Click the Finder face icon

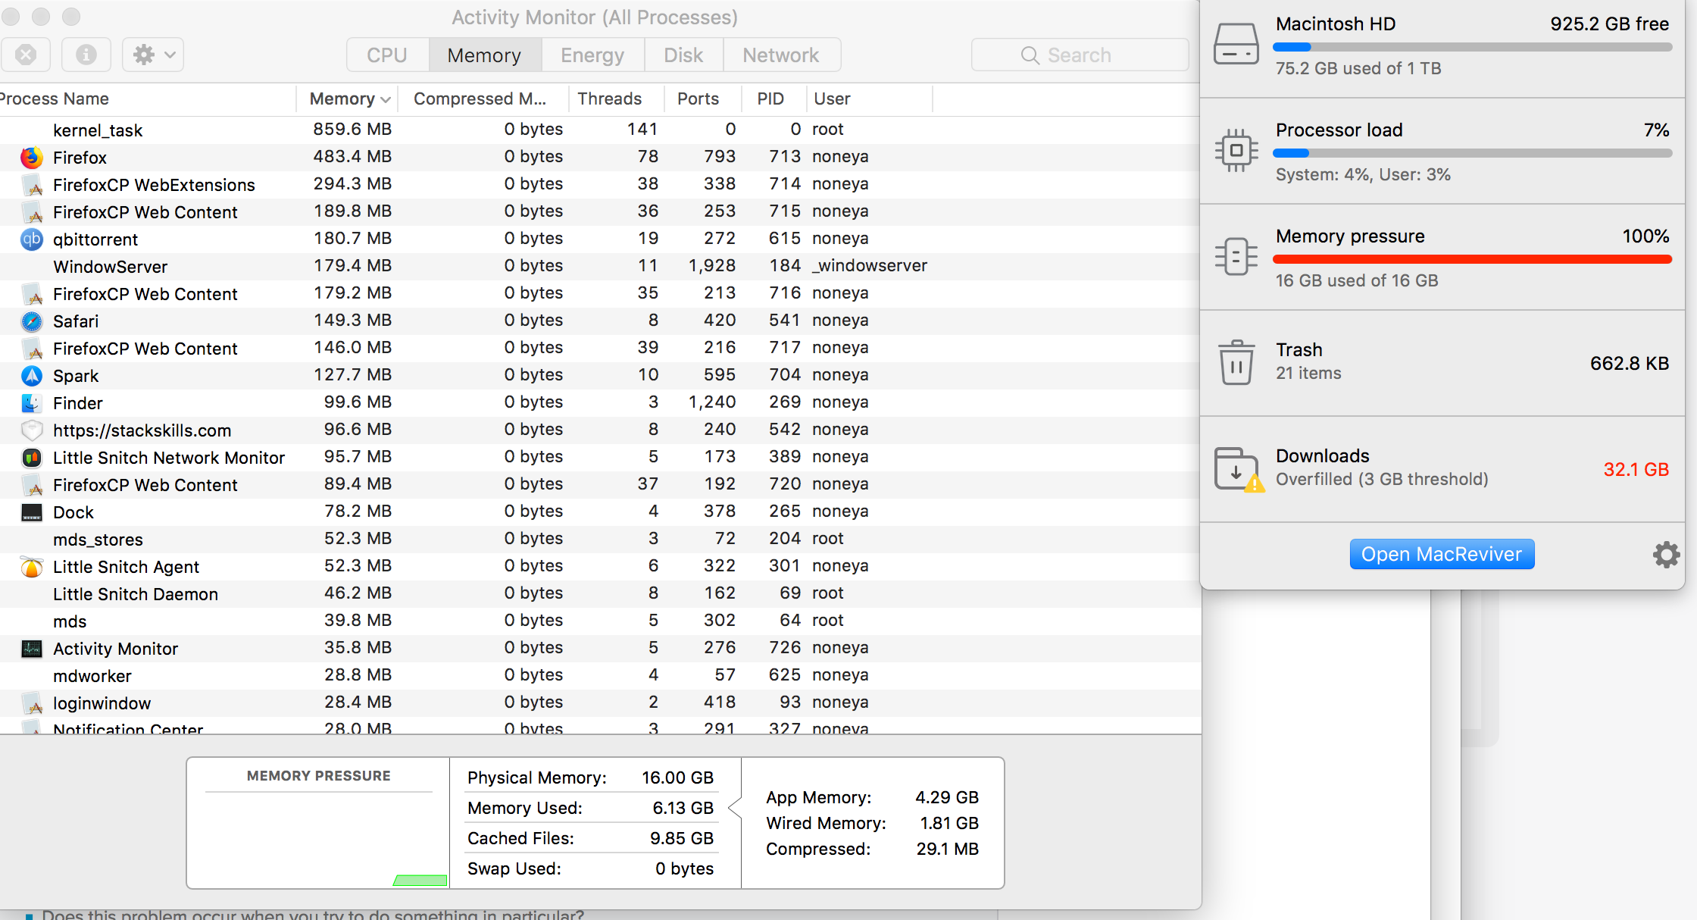click(32, 403)
